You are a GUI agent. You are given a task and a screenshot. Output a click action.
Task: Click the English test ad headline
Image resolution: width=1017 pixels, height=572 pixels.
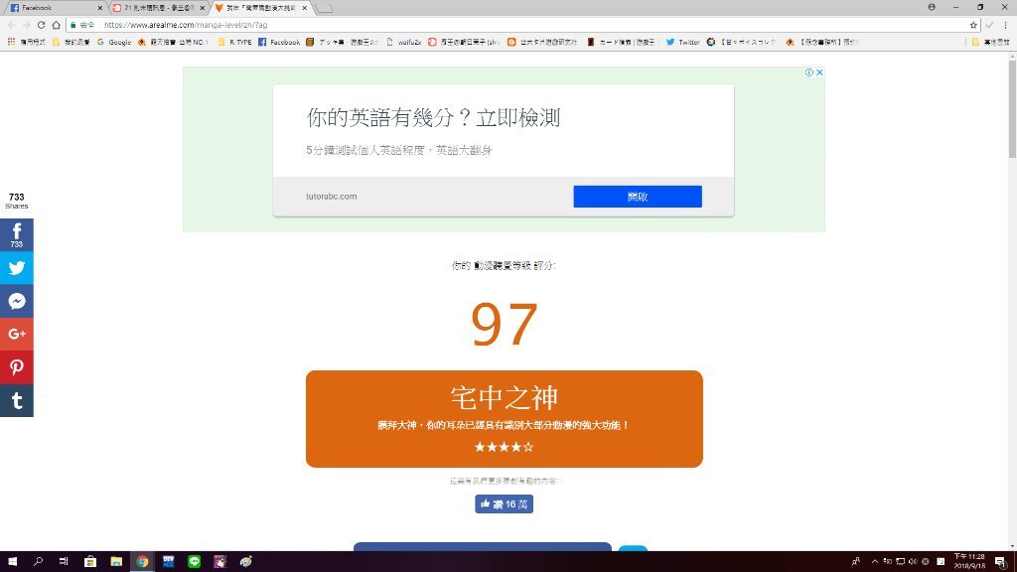pos(433,117)
